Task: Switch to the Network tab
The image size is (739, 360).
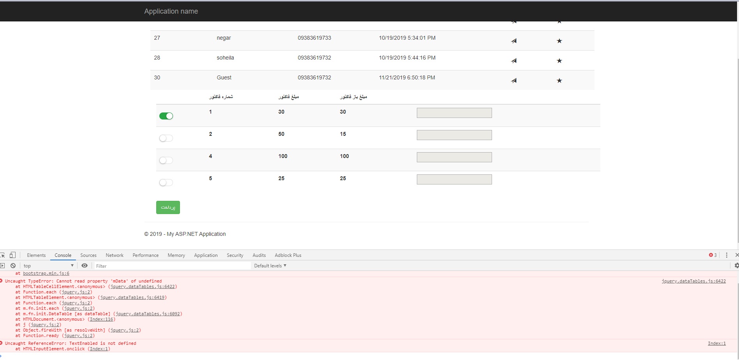Action: (x=115, y=255)
